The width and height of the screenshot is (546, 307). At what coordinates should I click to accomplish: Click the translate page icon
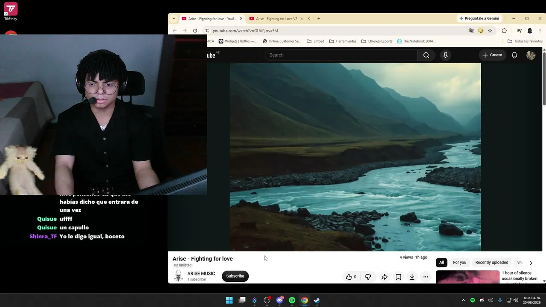(471, 31)
